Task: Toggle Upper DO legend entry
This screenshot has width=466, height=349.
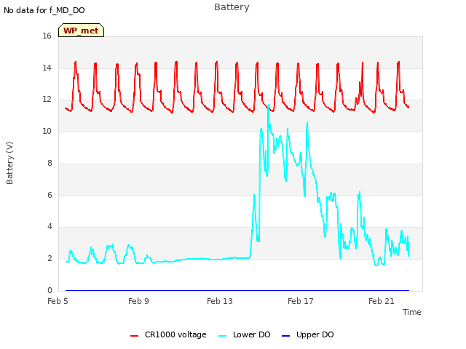Action: pos(307,334)
